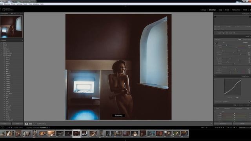The width and height of the screenshot is (251, 141).
Task: Click the Loupe view icon in toolbar
Action: tap(27, 124)
